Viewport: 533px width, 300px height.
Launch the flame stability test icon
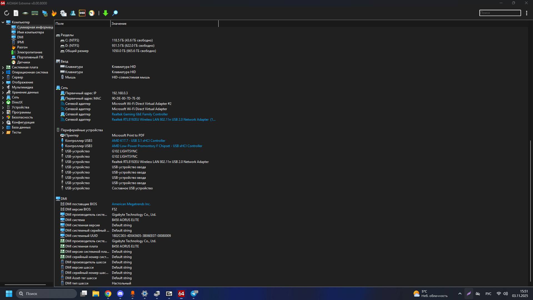[x=54, y=13]
